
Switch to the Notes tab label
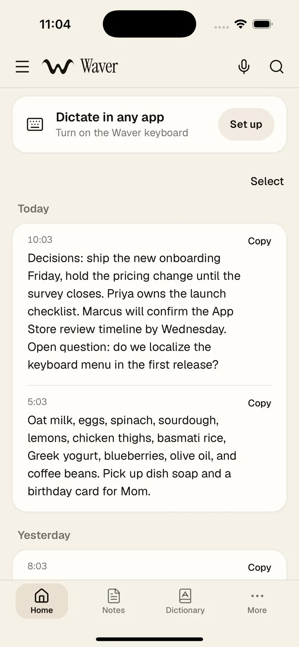pyautogui.click(x=113, y=610)
